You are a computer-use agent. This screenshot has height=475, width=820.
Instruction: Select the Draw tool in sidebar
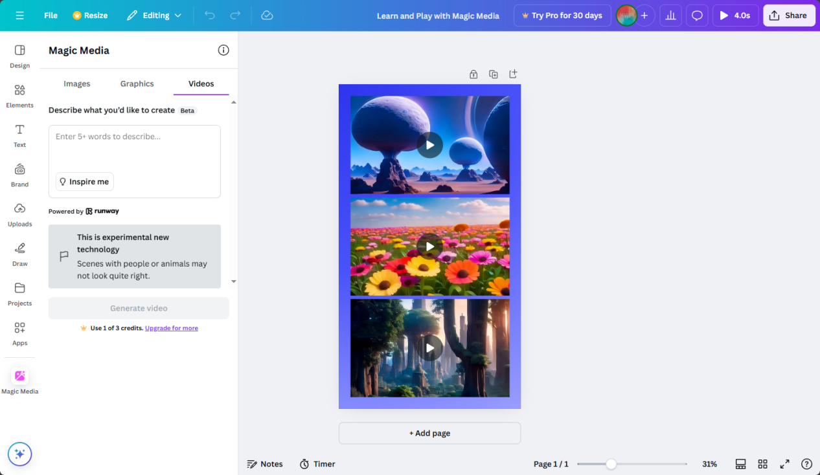19,254
